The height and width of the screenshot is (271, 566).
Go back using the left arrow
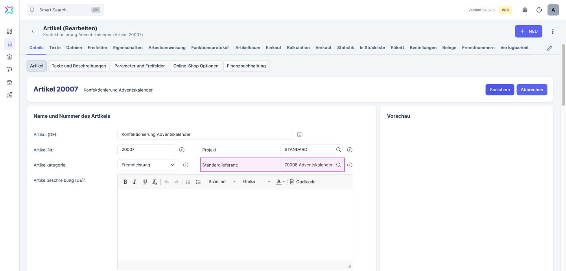[33, 31]
